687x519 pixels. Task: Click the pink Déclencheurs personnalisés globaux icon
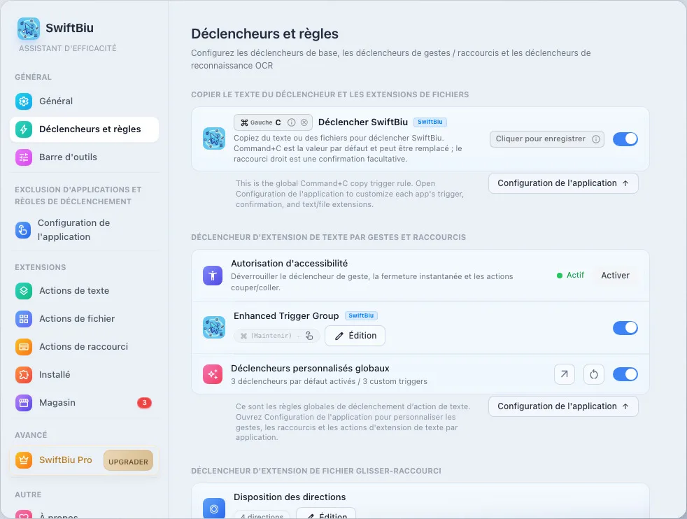click(213, 374)
